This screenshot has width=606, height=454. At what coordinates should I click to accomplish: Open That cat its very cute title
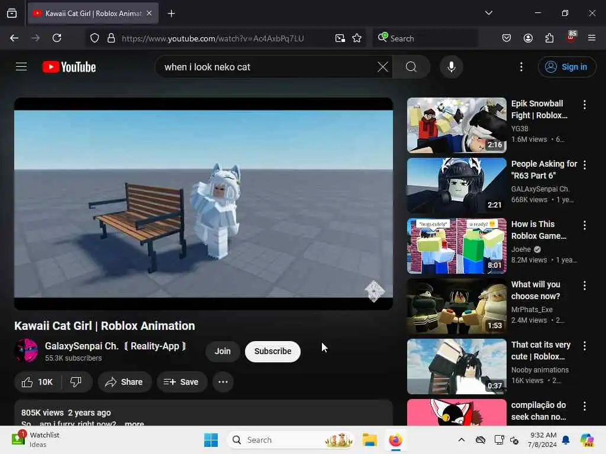click(x=541, y=351)
